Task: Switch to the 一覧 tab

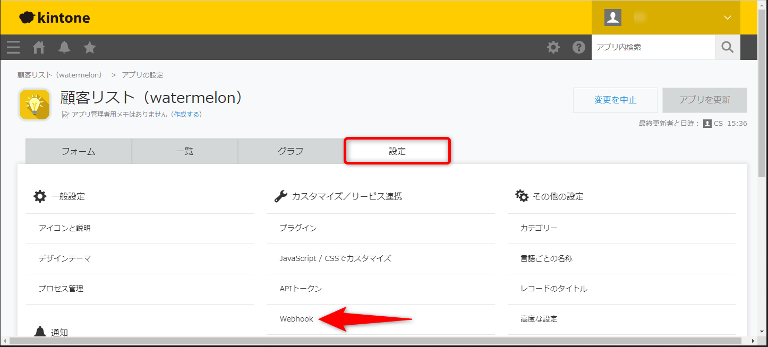Action: tap(184, 151)
